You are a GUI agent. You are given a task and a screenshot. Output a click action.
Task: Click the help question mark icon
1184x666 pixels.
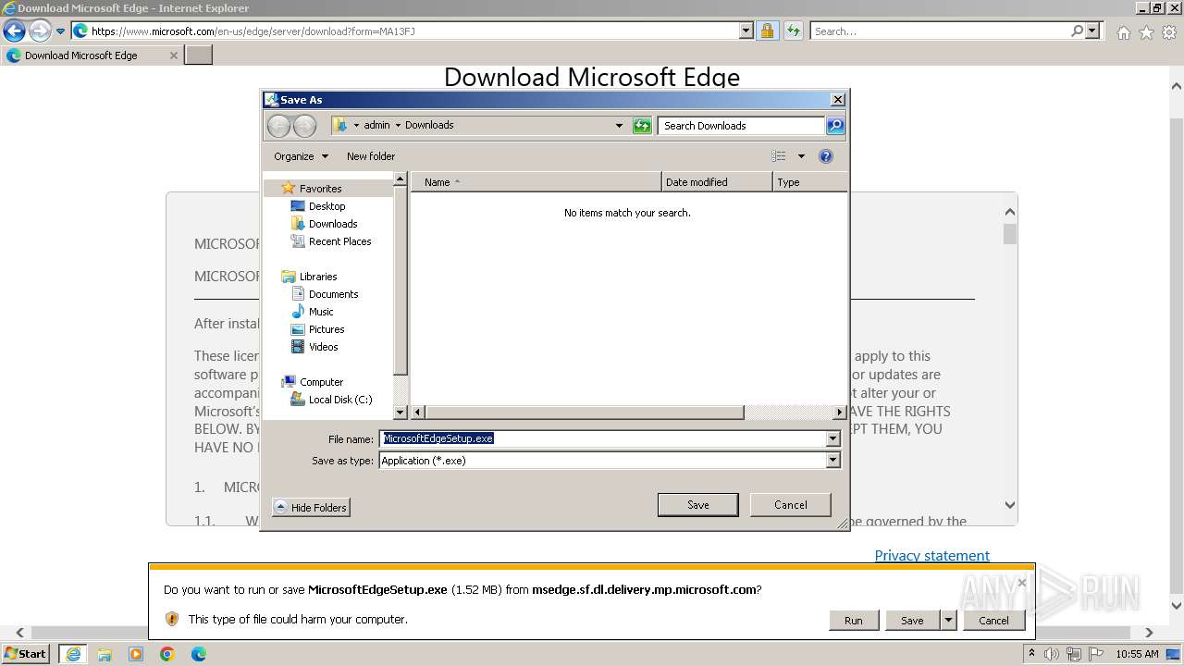point(826,156)
